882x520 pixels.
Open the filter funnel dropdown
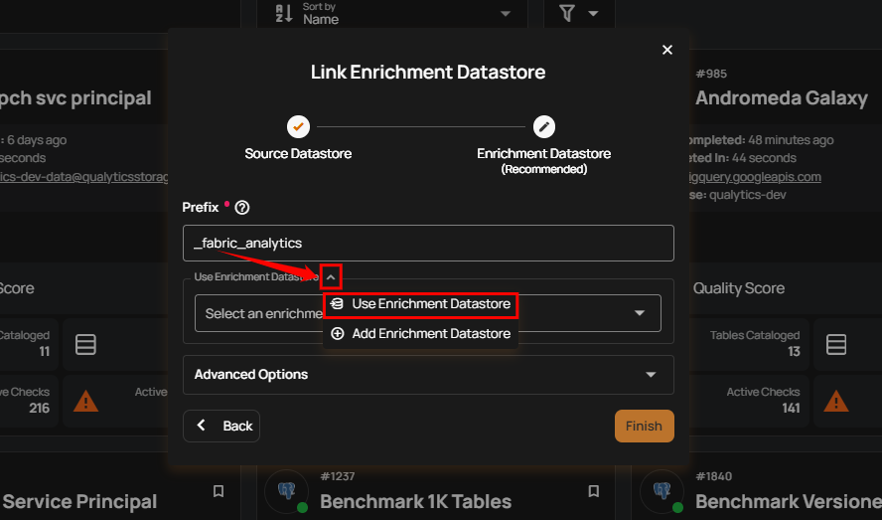click(x=579, y=14)
